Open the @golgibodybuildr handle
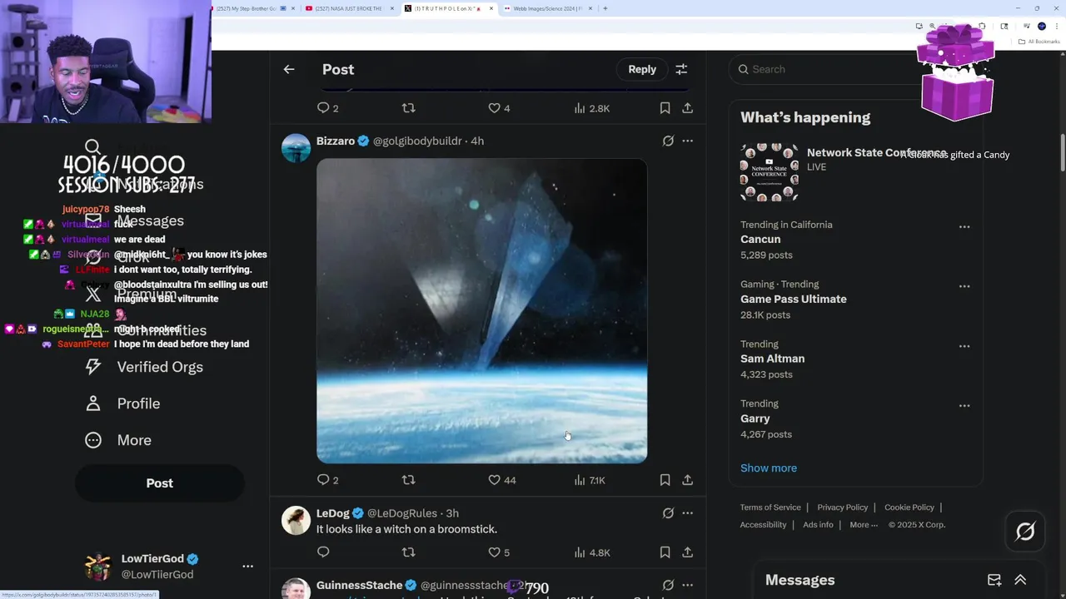The image size is (1066, 599). click(417, 141)
